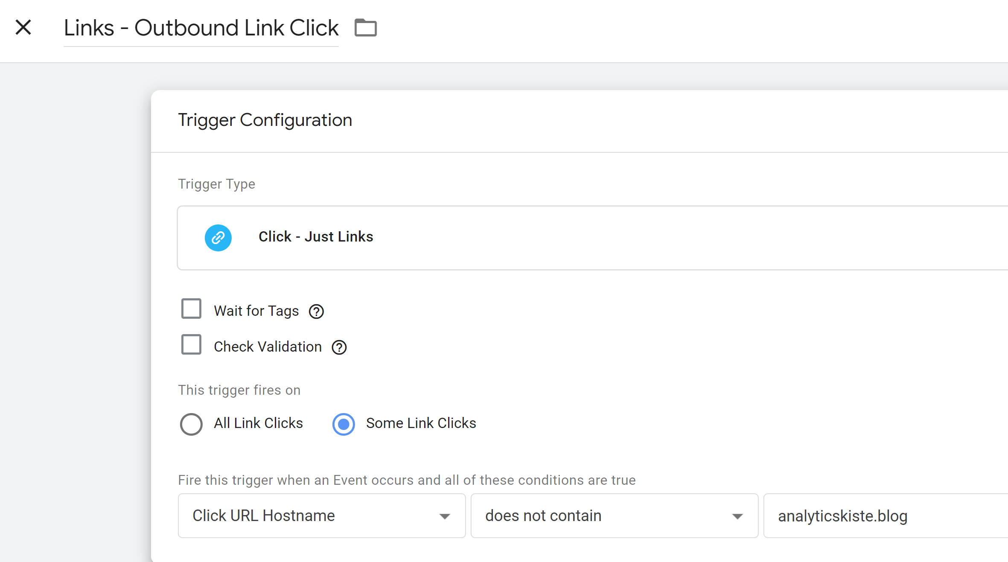Select the All Link Clicks radio button
Screen dimensions: 1008x562
(x=191, y=424)
